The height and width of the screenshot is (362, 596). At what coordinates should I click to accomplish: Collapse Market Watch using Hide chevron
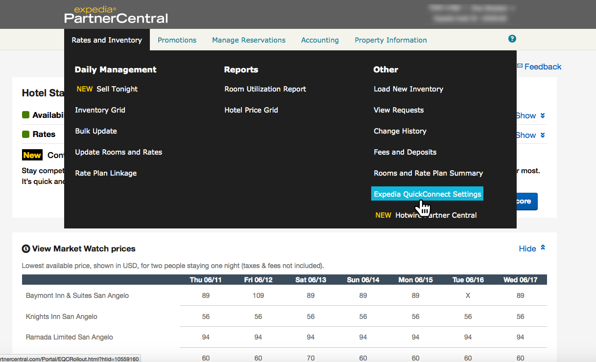click(543, 248)
